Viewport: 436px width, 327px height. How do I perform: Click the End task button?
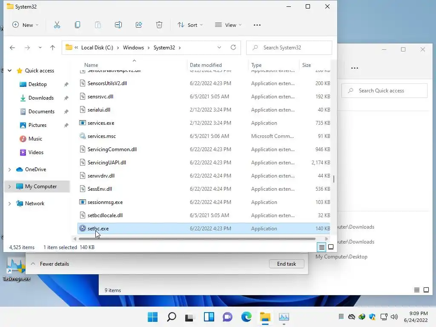(287, 264)
